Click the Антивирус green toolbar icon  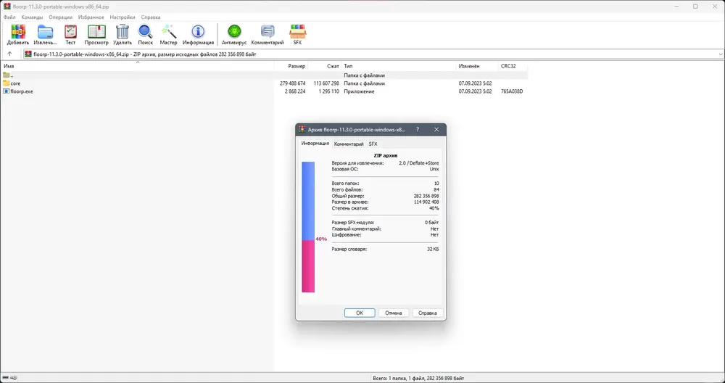(x=234, y=35)
